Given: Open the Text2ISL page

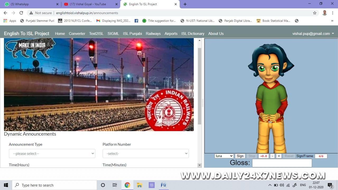Looking at the screenshot, I should click(x=96, y=34).
